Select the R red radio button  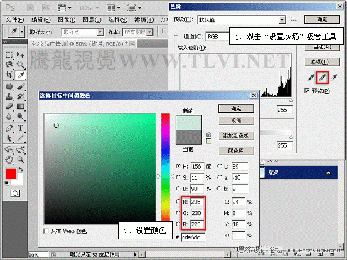pos(178,201)
